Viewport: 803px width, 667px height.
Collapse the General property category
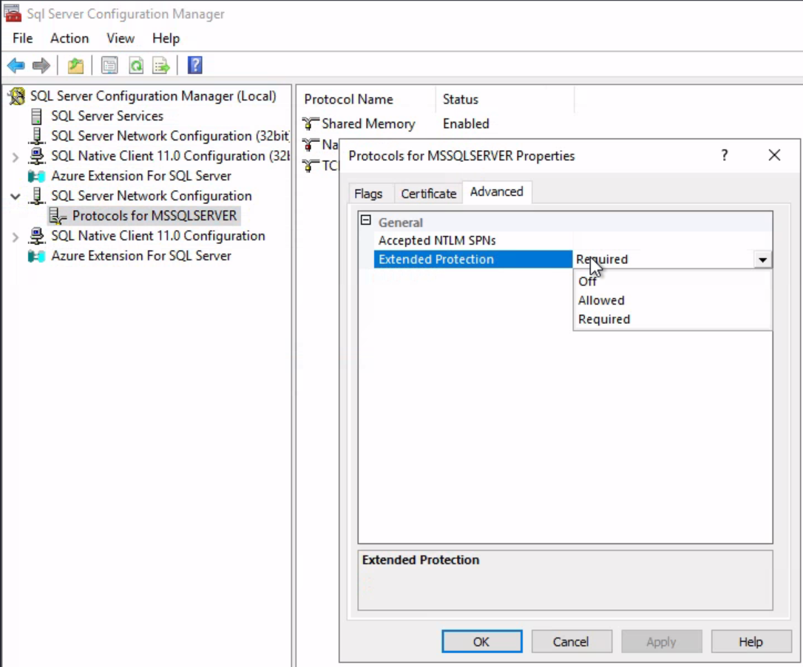[x=366, y=221]
